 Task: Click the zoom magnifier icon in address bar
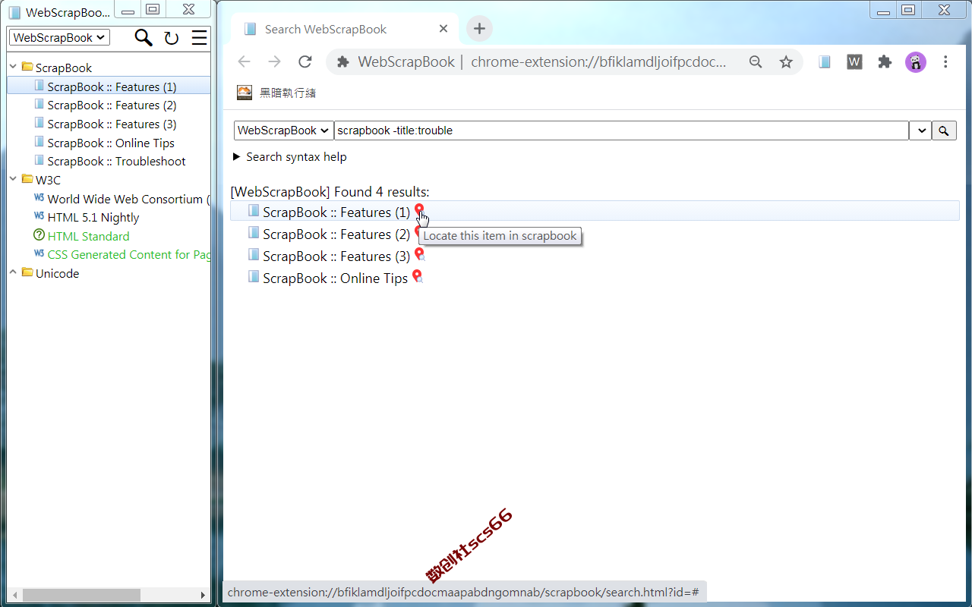pos(756,62)
